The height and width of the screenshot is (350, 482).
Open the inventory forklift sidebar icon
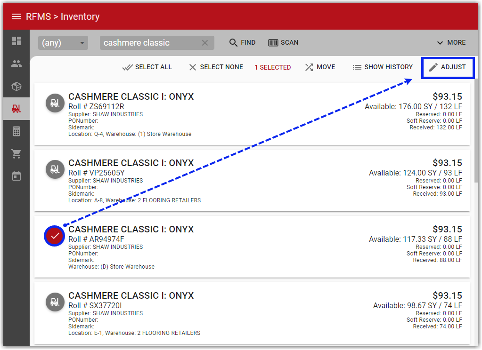point(16,109)
